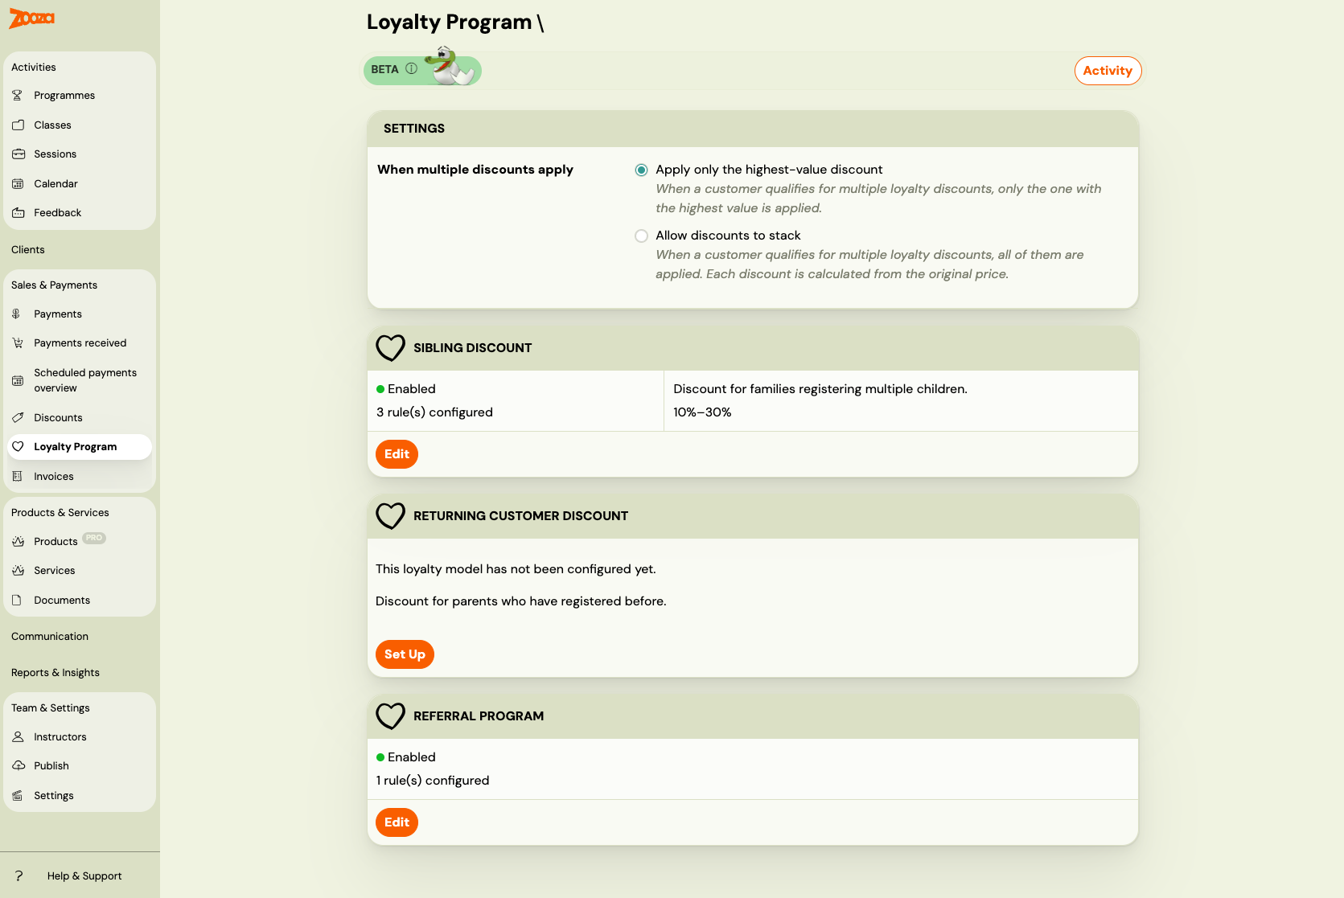Open the Publish cloud icon
This screenshot has height=898, width=1344.
click(x=18, y=765)
